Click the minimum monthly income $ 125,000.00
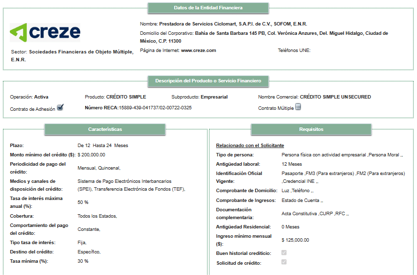417x275 pixels. tap(295, 240)
